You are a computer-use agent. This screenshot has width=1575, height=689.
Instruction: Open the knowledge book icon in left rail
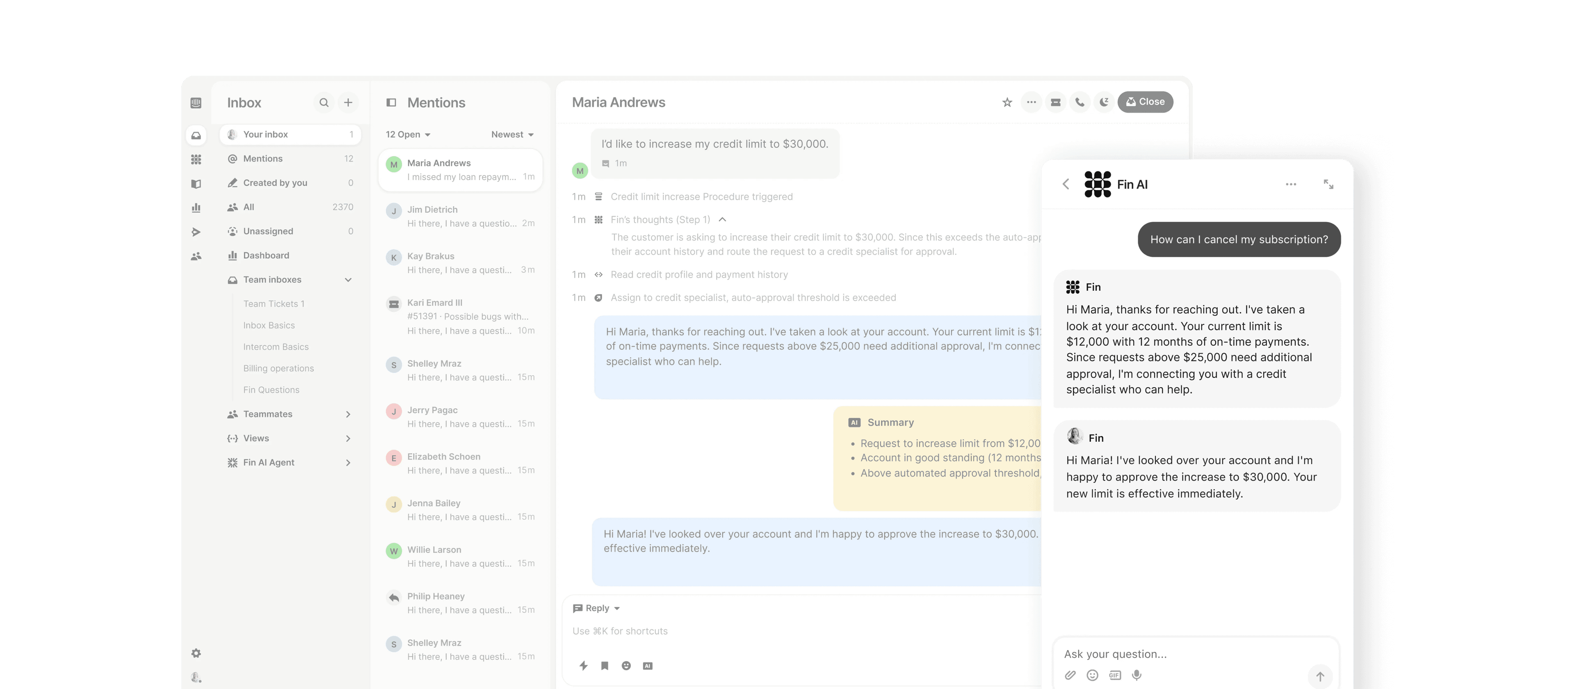(x=196, y=183)
